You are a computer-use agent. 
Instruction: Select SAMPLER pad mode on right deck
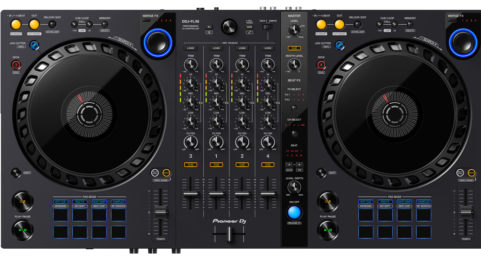coord(424,202)
